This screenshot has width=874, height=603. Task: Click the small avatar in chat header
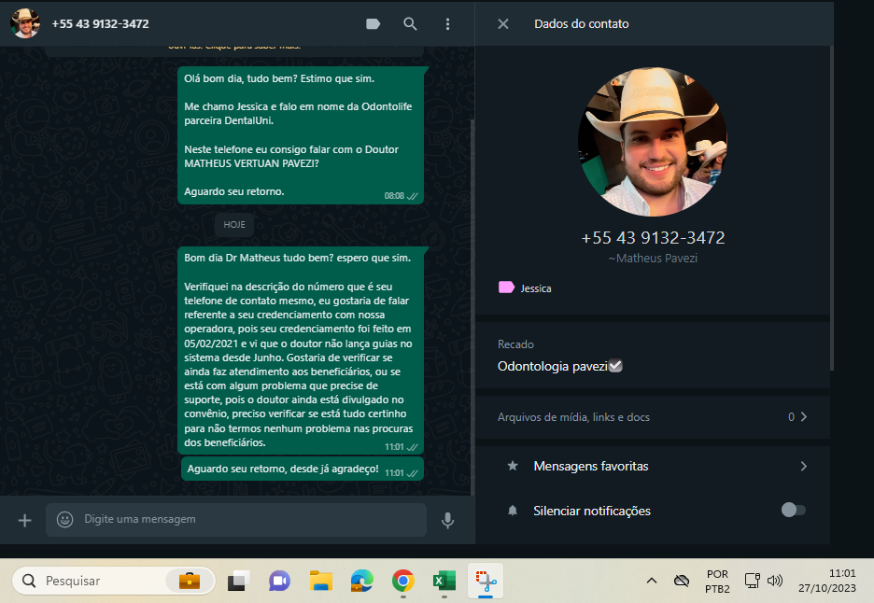pos(25,23)
